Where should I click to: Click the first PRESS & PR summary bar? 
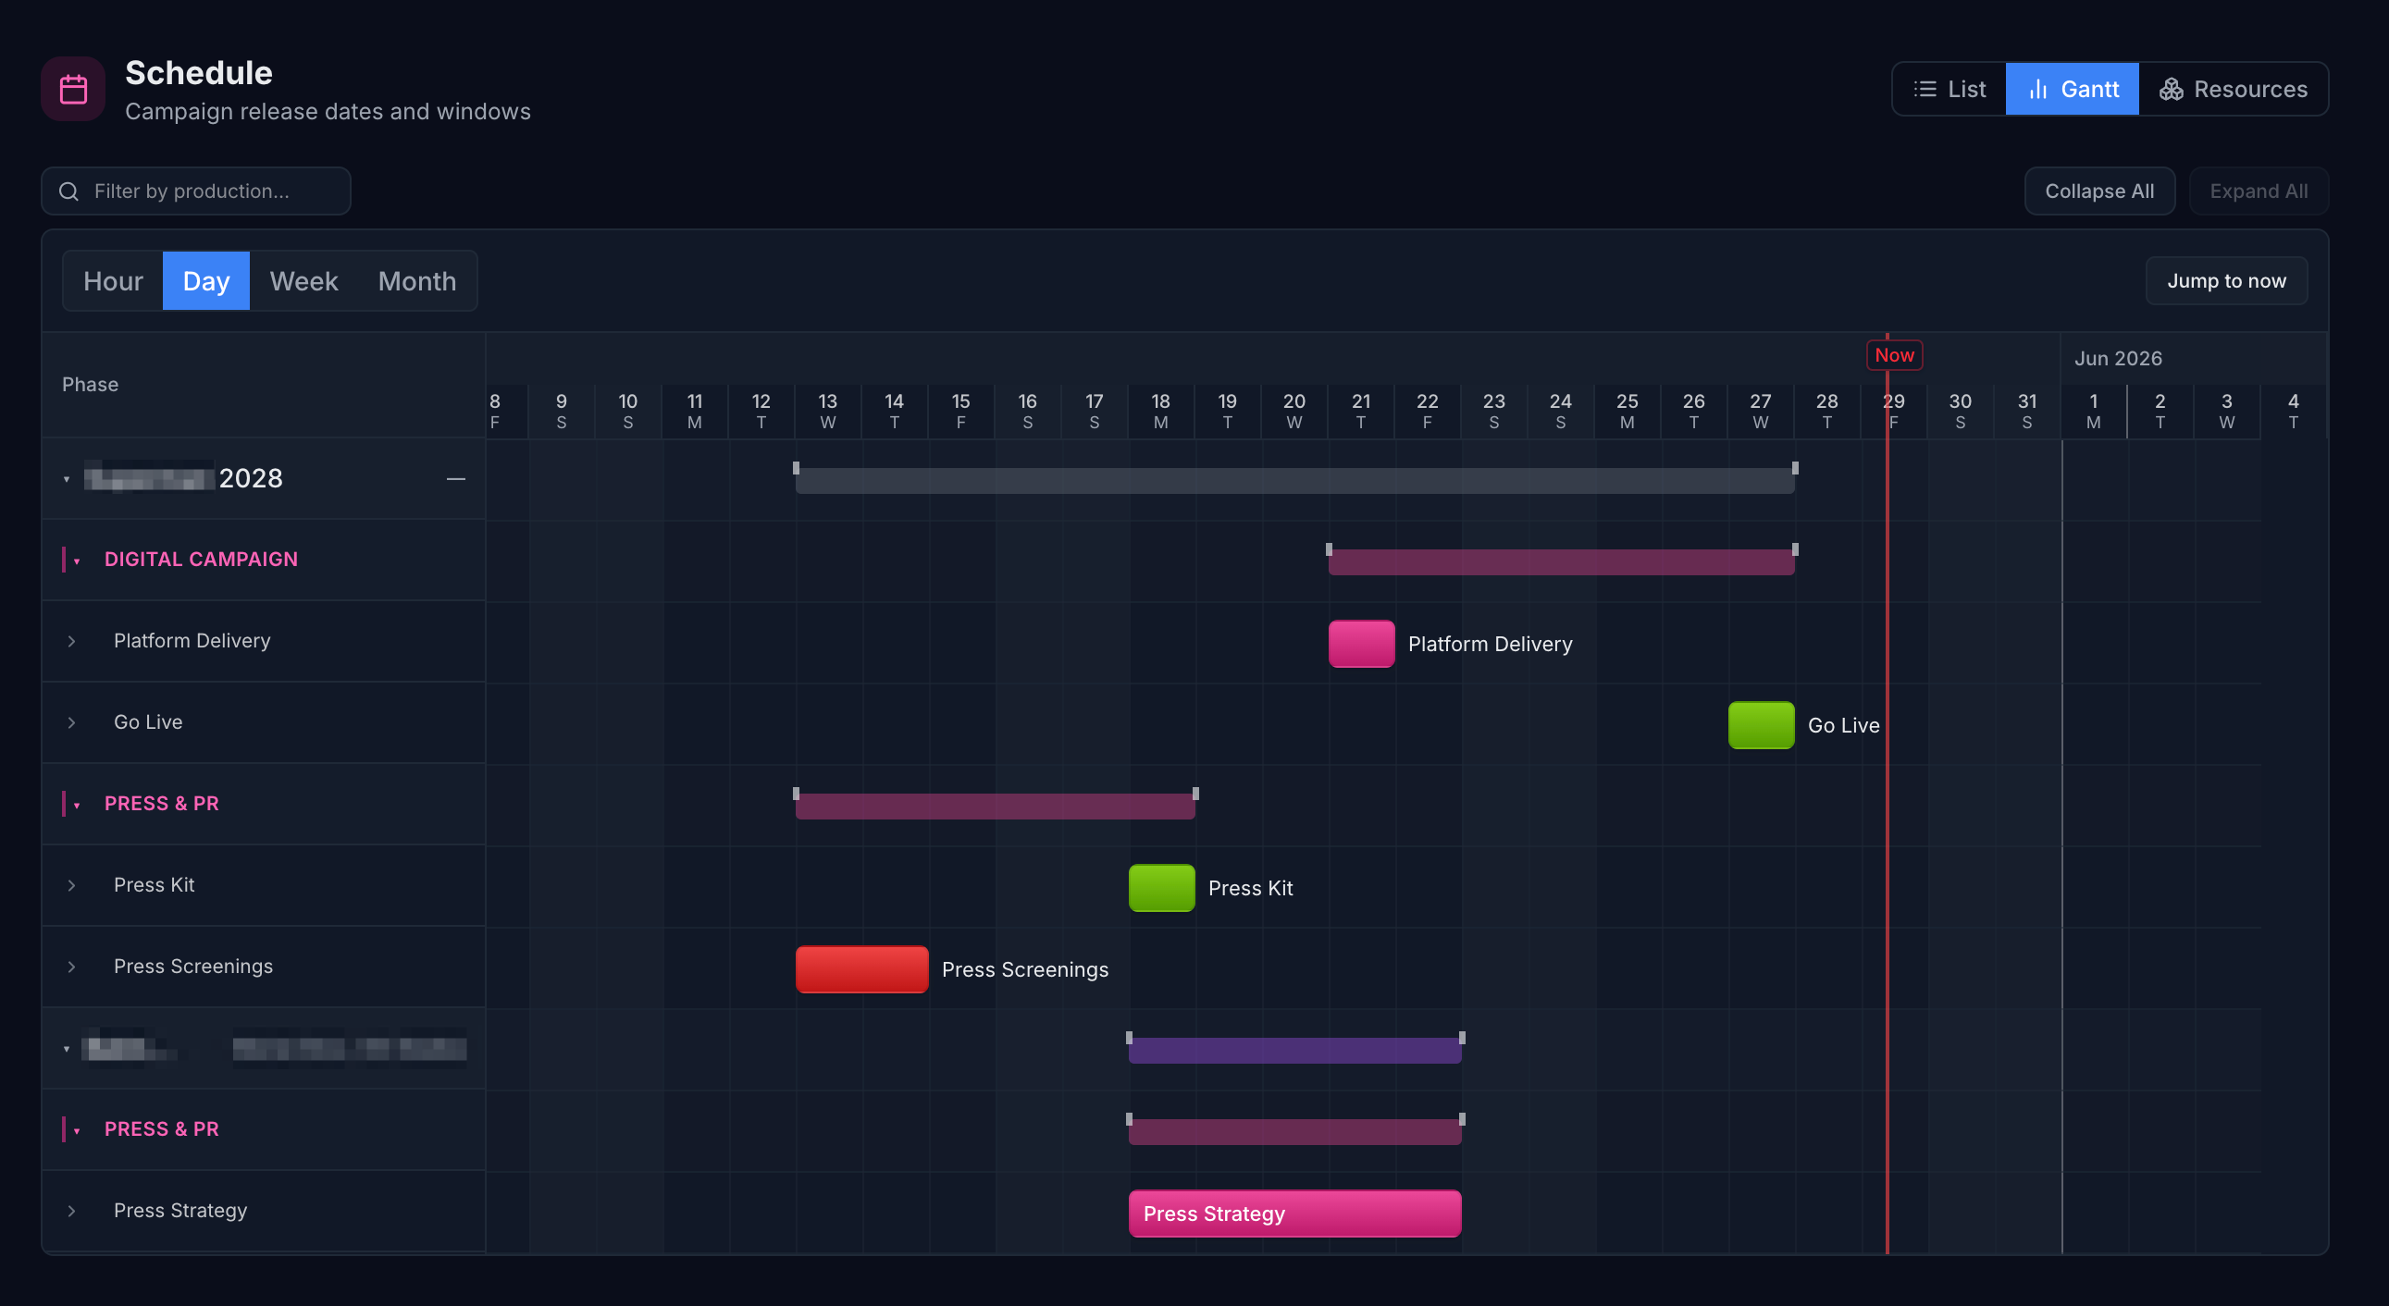pyautogui.click(x=995, y=807)
